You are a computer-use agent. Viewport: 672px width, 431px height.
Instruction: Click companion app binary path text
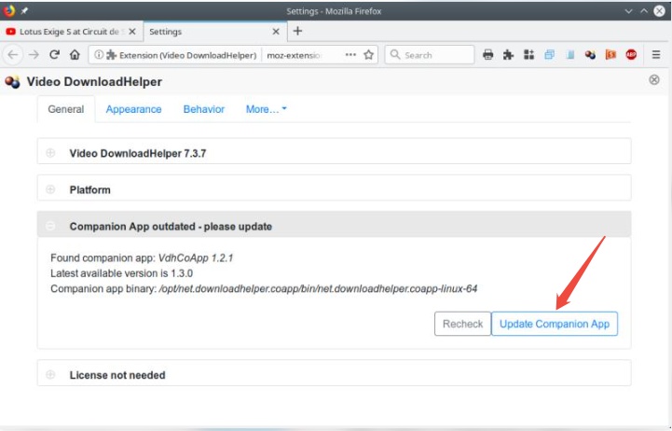[x=318, y=288]
